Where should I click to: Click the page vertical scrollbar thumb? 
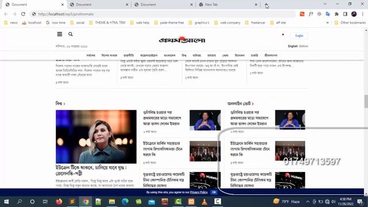pos(366,101)
